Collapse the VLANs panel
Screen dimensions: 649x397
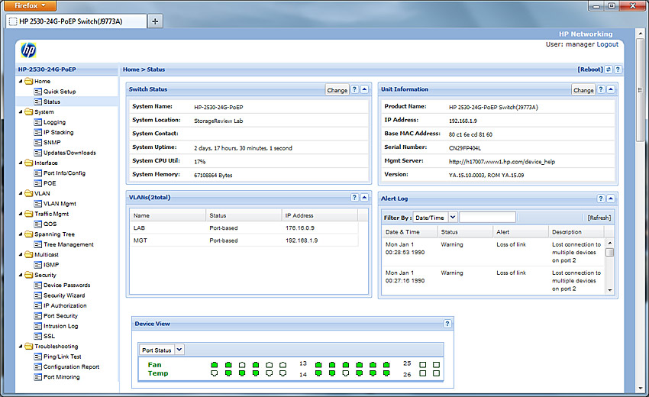click(x=365, y=198)
